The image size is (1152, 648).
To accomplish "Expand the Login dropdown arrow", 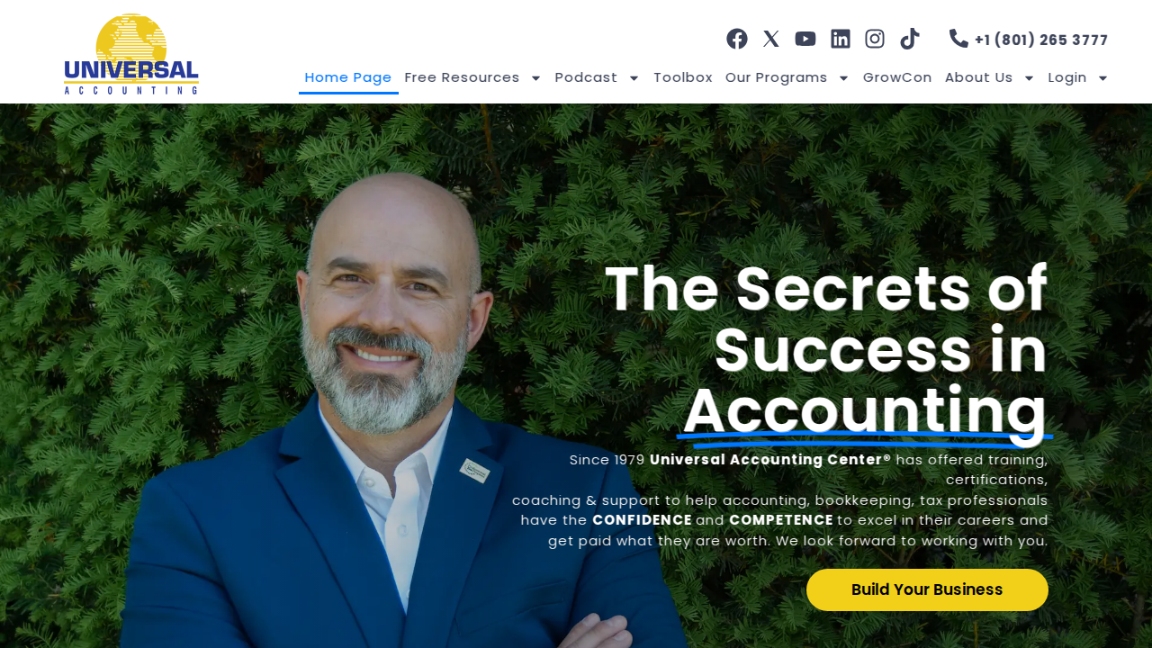I will (1102, 78).
